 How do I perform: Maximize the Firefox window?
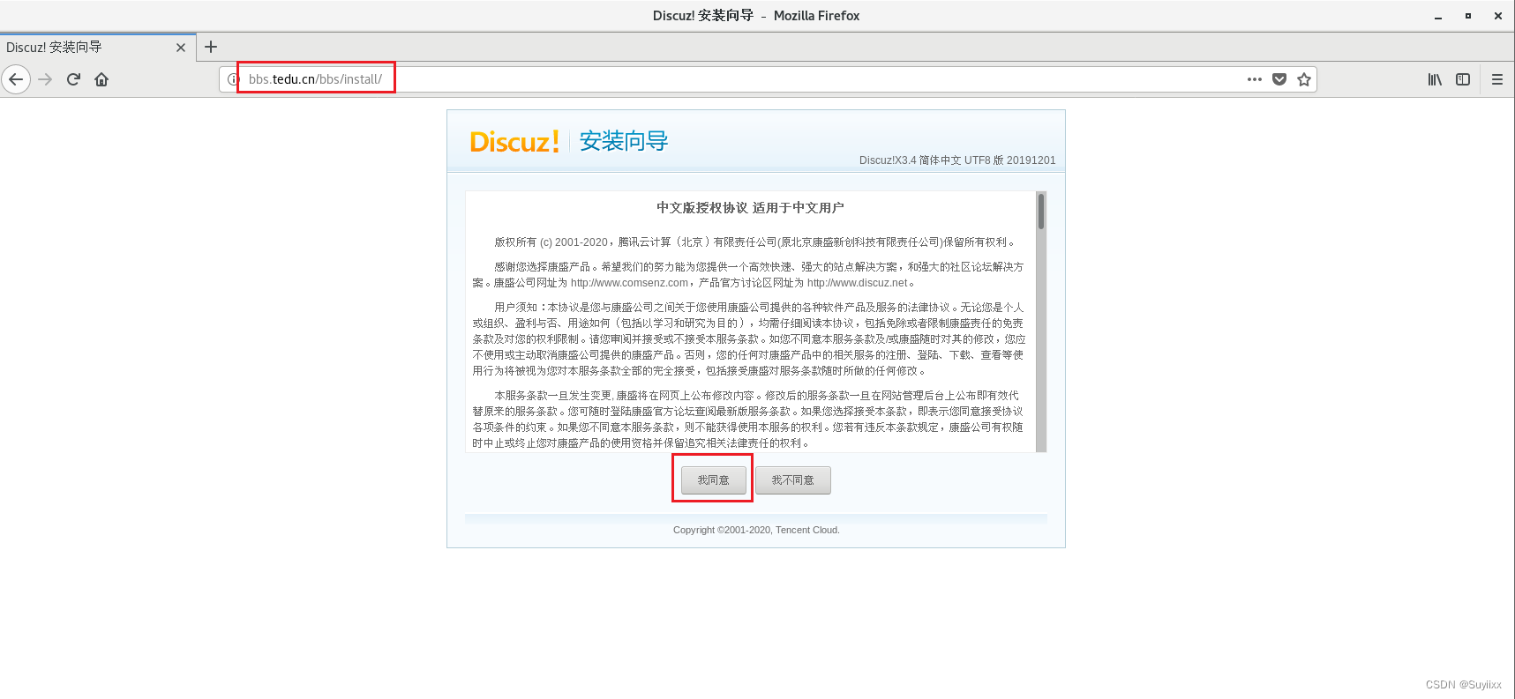(x=1468, y=16)
